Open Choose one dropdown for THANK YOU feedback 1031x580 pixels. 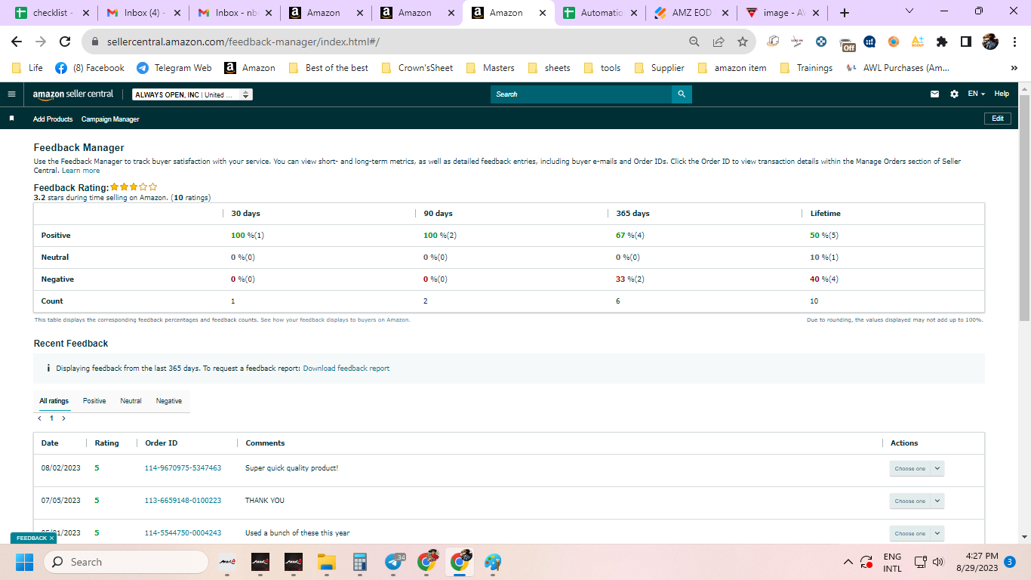[x=916, y=501]
